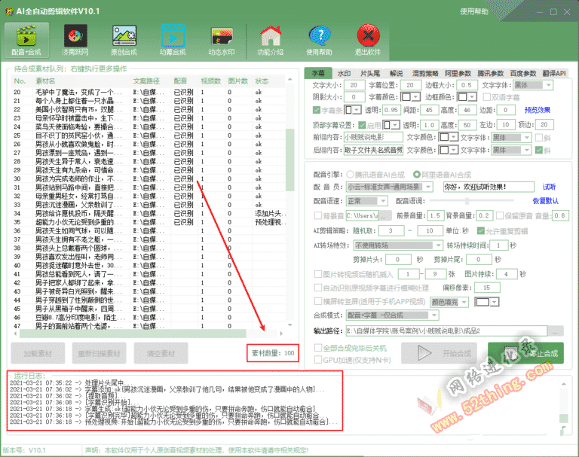This screenshot has height=457, width=579.
Task: Click the 退出软件 red X icon
Action: click(x=368, y=40)
